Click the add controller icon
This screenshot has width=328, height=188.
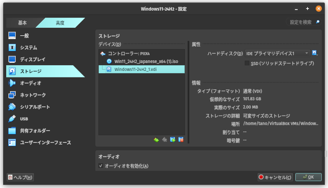tap(156, 140)
